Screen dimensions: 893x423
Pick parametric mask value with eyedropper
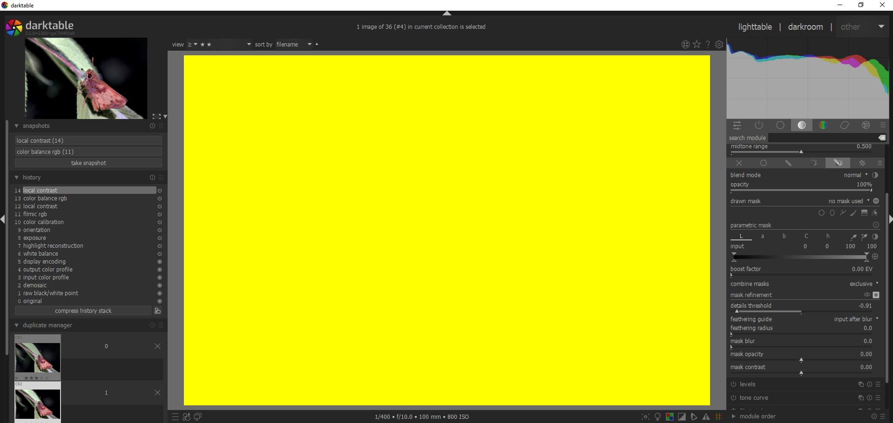pyautogui.click(x=853, y=237)
